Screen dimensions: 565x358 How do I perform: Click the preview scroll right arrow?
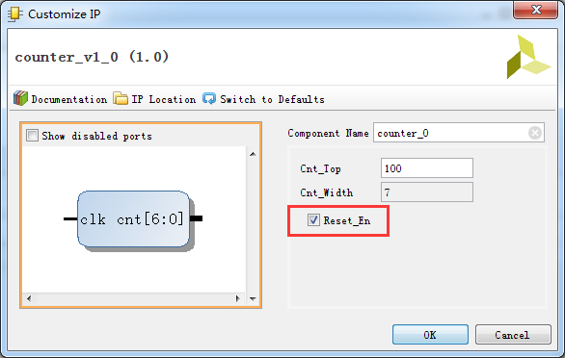click(x=237, y=298)
